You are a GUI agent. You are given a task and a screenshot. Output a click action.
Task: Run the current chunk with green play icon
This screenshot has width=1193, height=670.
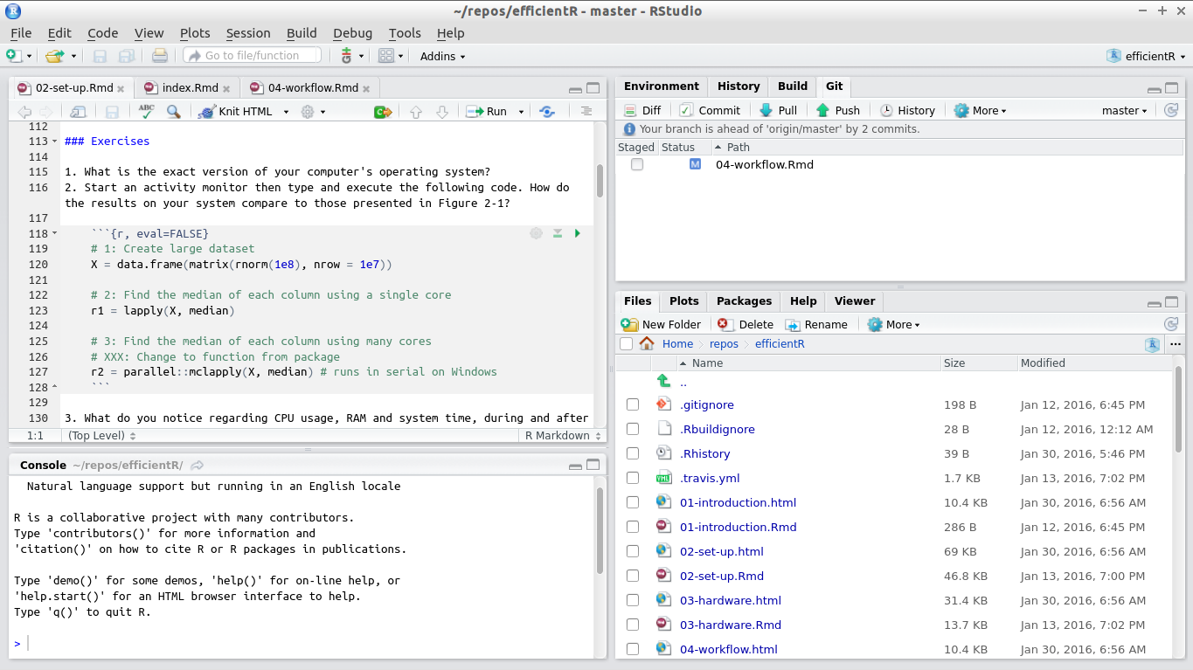[577, 233]
